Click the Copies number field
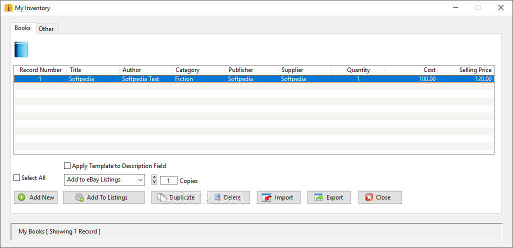The width and height of the screenshot is (513, 248). (168, 180)
